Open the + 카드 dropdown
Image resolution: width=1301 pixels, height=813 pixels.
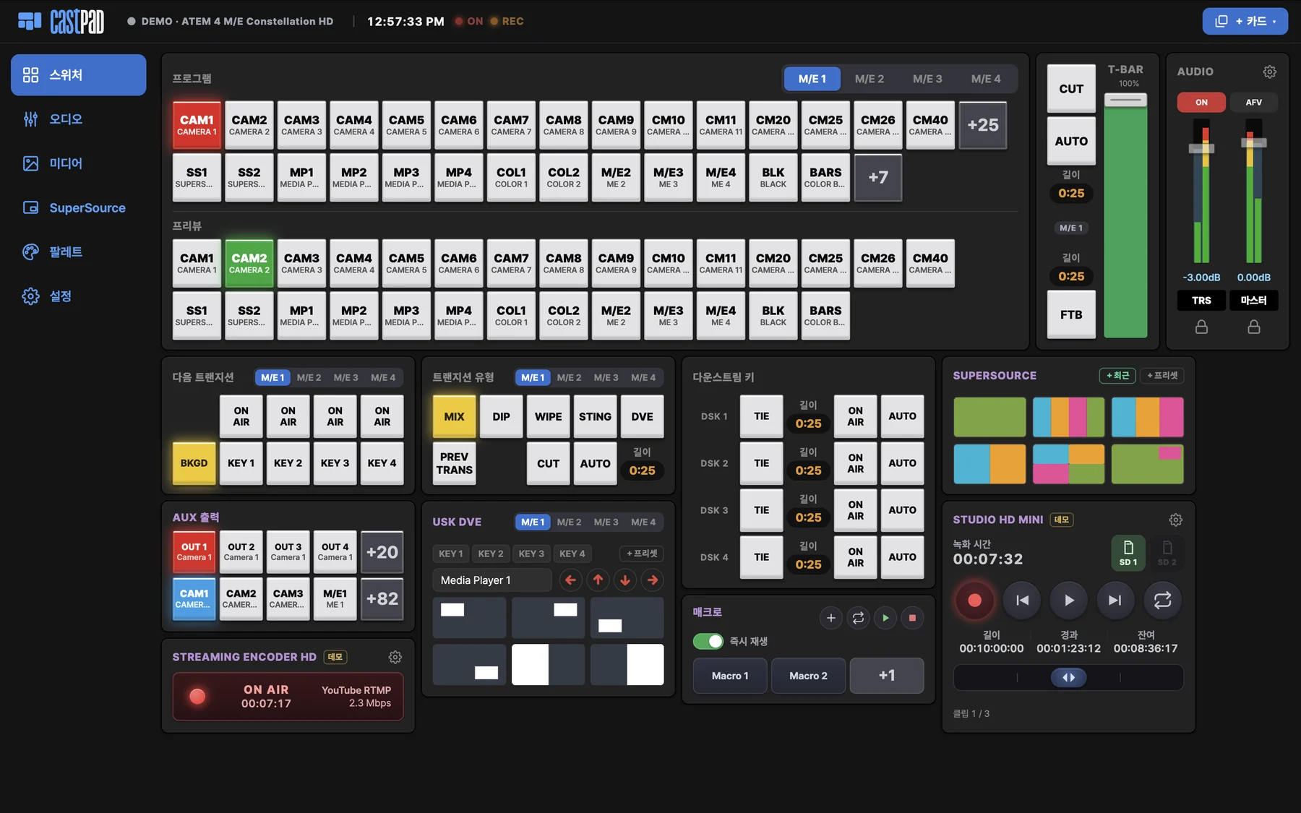[x=1245, y=21]
